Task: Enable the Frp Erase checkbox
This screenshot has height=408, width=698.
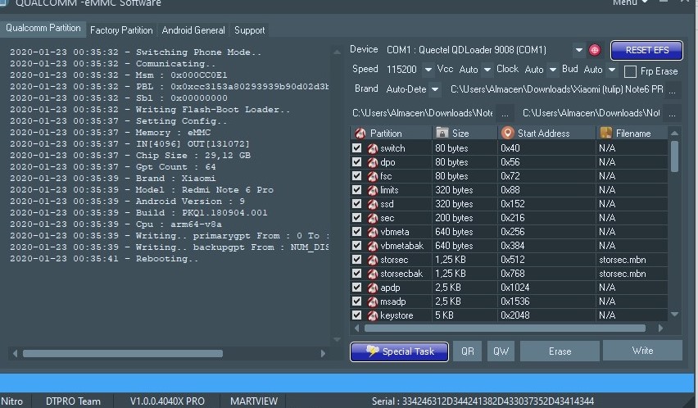Action: click(x=630, y=71)
